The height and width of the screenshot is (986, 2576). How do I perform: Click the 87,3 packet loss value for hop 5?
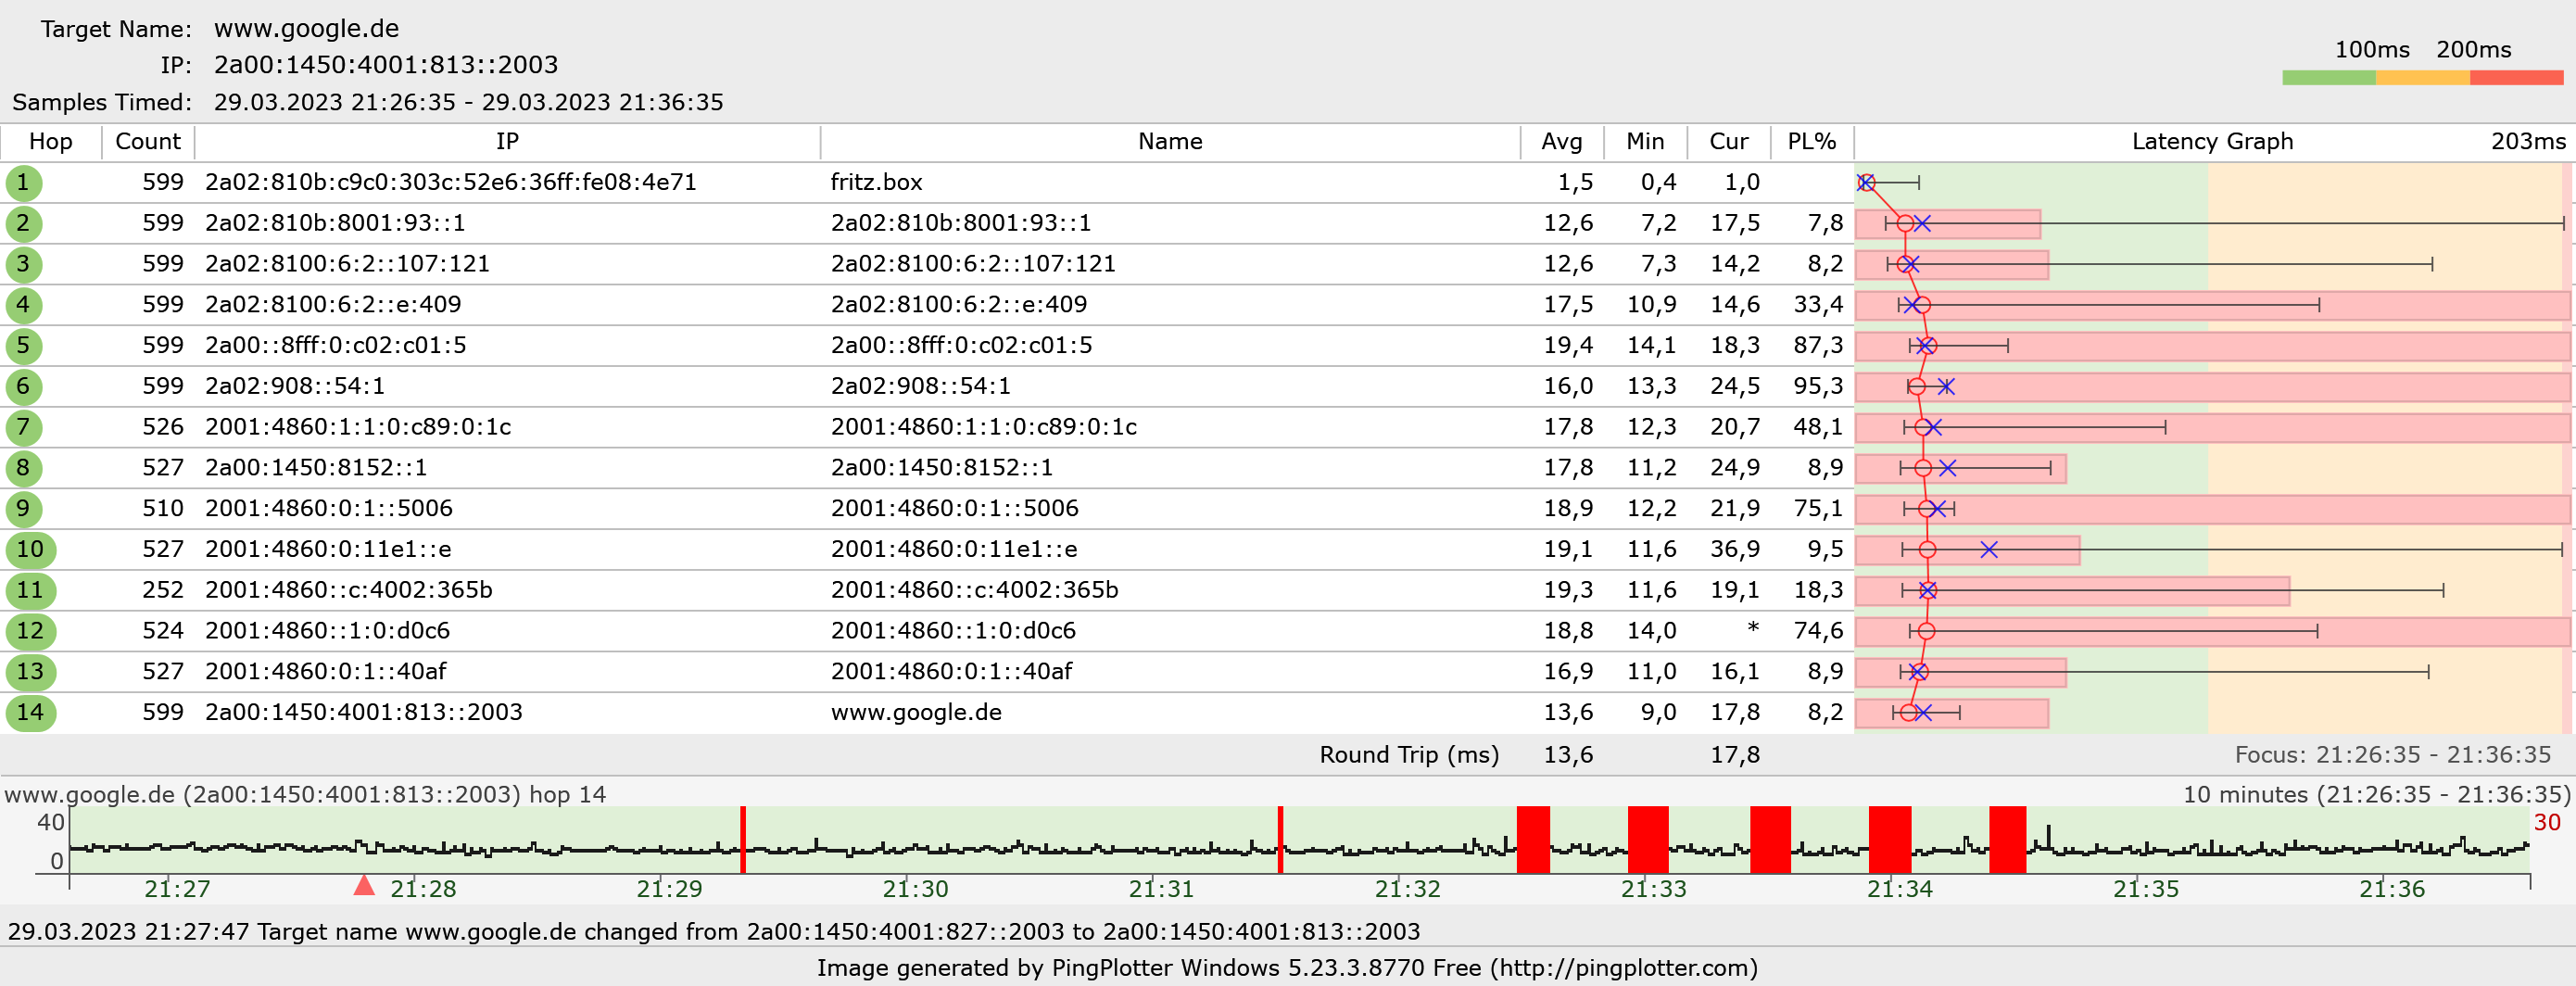[1818, 346]
